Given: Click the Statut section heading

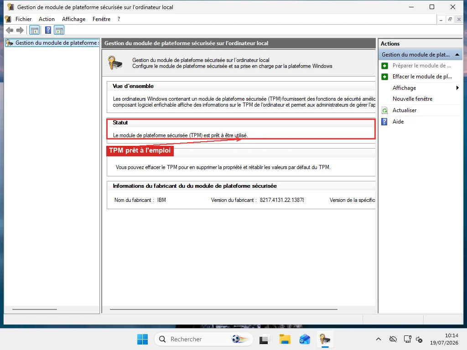Looking at the screenshot, I should pyautogui.click(x=120, y=122).
